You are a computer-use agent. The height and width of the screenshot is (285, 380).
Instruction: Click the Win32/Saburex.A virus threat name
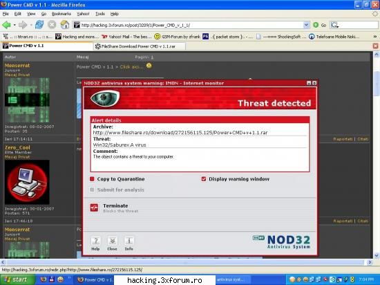[120, 145]
